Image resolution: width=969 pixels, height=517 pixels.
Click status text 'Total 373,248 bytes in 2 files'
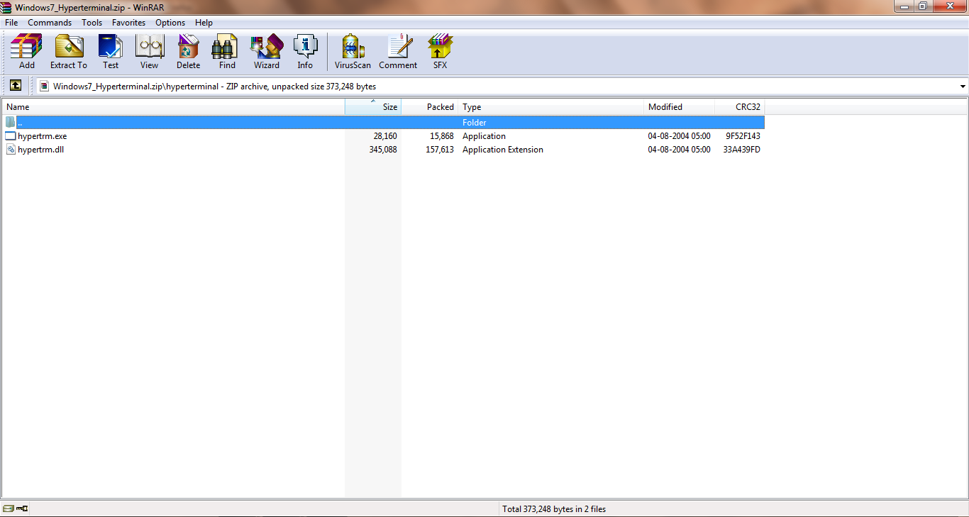pos(554,508)
